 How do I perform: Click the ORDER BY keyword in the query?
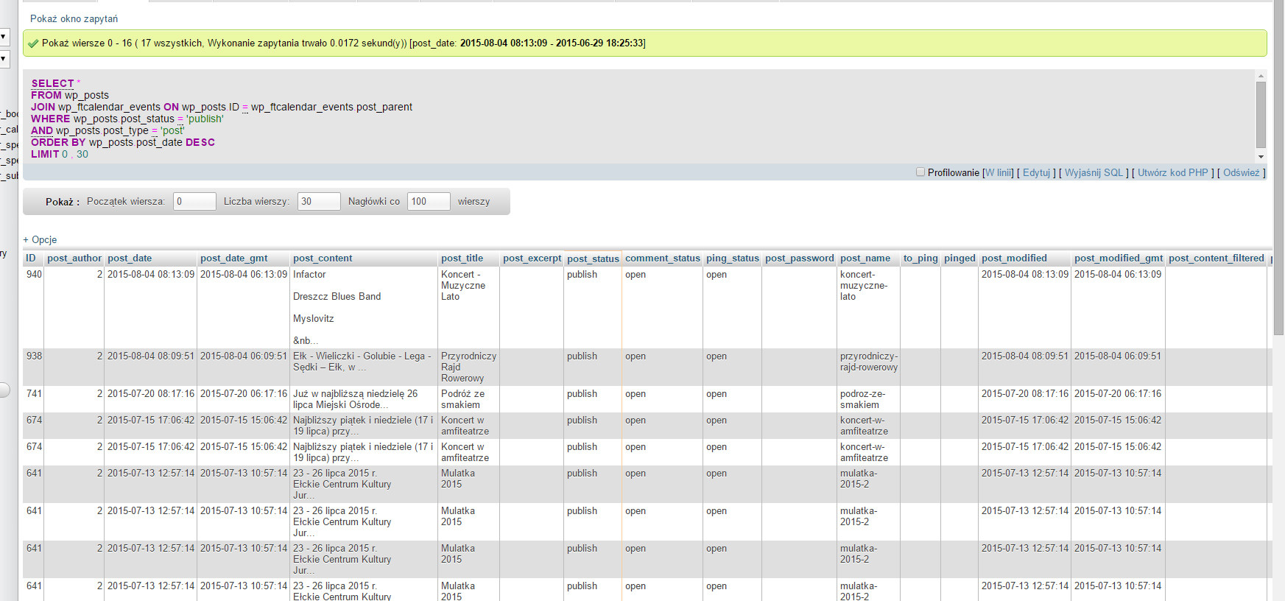58,142
